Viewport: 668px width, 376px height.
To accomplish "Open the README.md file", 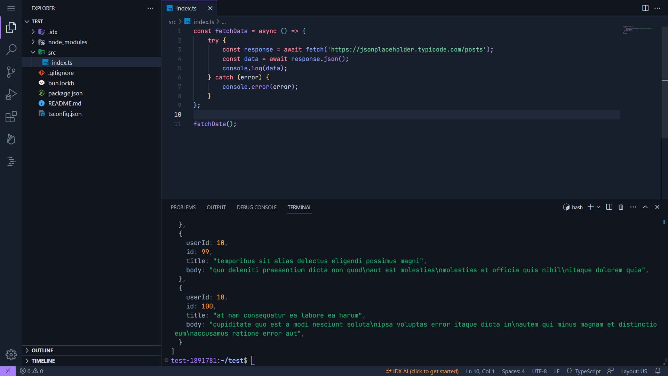I will tap(92, 103).
